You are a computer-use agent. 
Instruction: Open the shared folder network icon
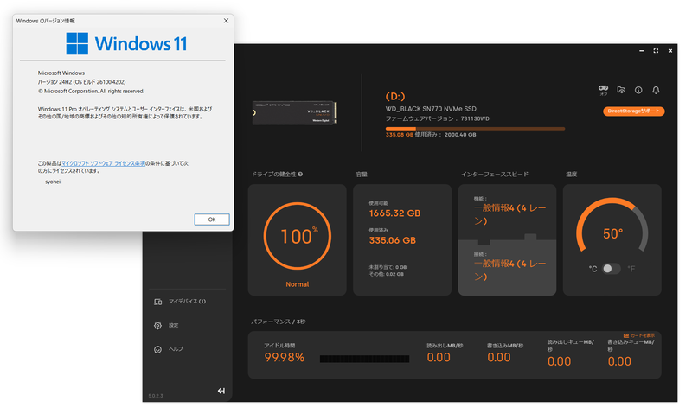pos(621,90)
